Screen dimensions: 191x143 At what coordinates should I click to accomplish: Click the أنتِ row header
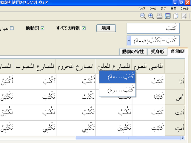click(175, 128)
